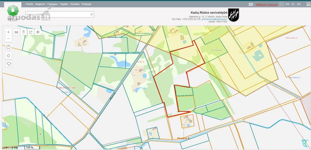Go to Prisijungti login link
Image resolution: width=311 pixels, height=150 pixels.
pyautogui.click(x=86, y=4)
